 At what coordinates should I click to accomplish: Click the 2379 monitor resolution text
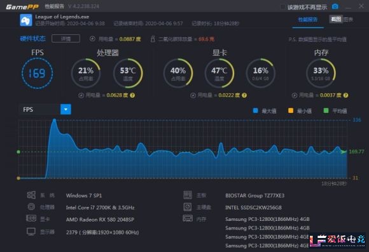102,232
